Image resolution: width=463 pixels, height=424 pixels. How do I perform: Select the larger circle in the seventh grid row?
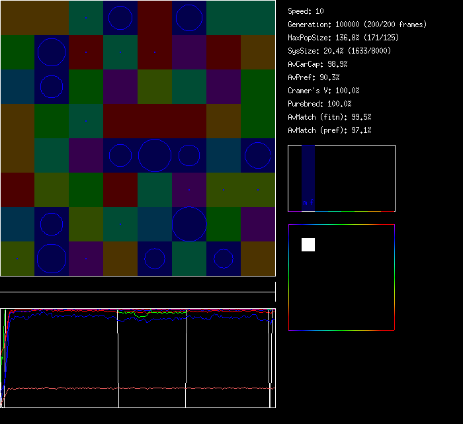point(189,224)
